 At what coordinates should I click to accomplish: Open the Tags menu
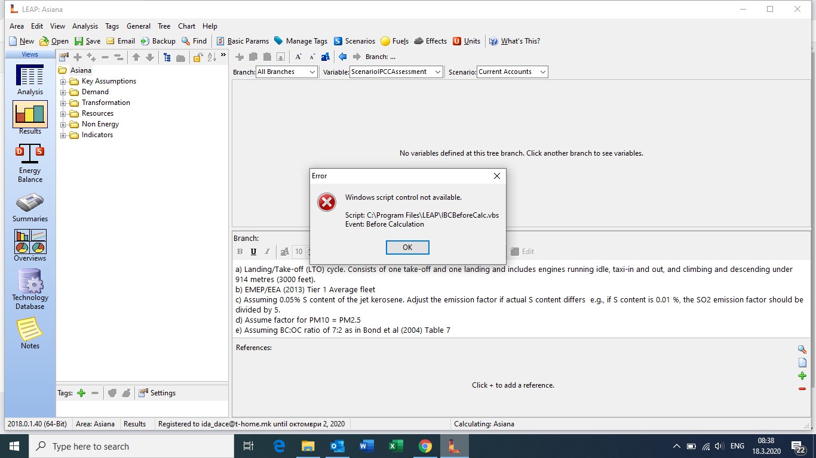(x=112, y=26)
